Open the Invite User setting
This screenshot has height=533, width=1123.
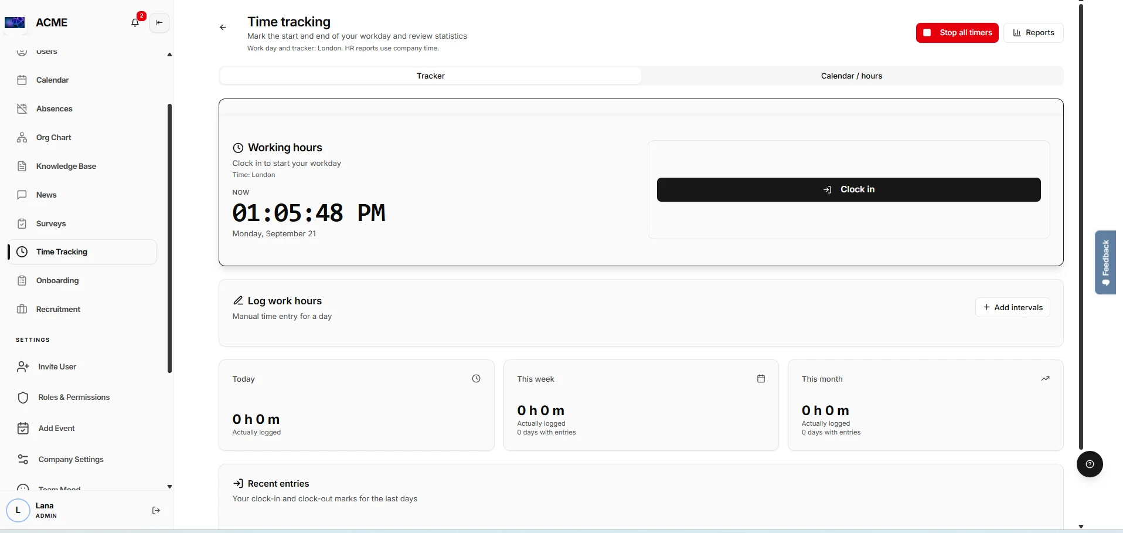point(82,366)
